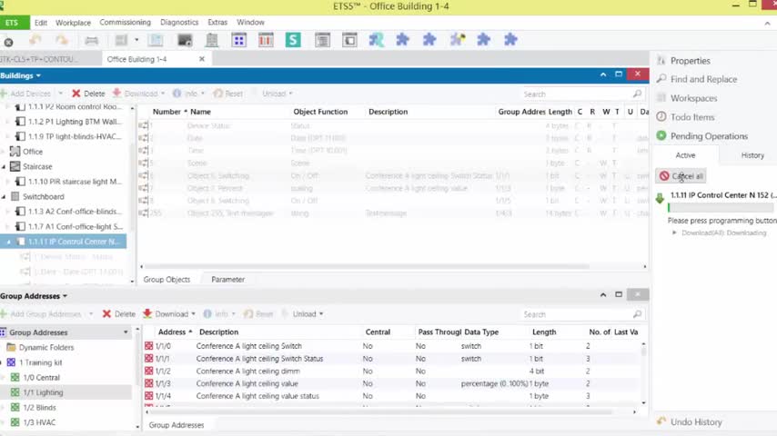Select the 1/2 Blinds middle group
This screenshot has height=436, width=777.
39,408
